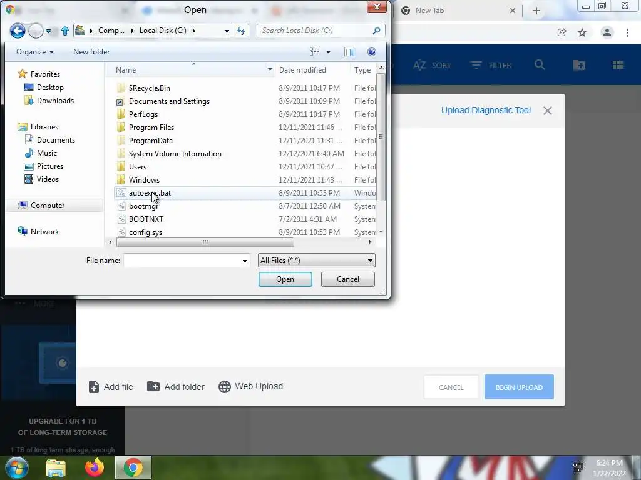The height and width of the screenshot is (480, 641).
Task: Click the CANCEL button in upload panel
Action: (451, 387)
